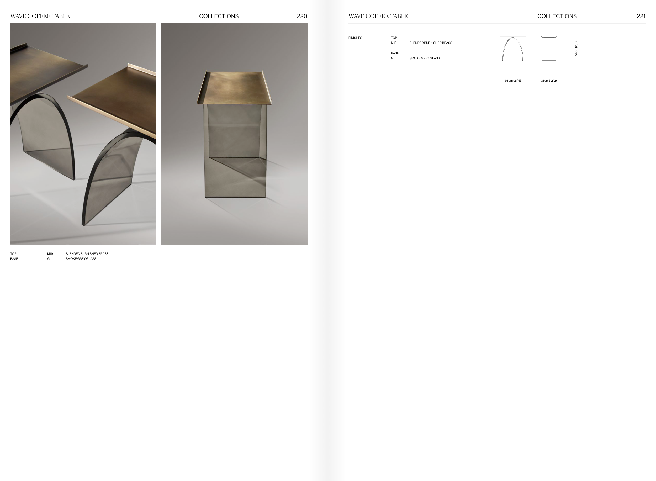Click the 51 cm height dimension label
The height and width of the screenshot is (481, 656).
pyautogui.click(x=576, y=49)
